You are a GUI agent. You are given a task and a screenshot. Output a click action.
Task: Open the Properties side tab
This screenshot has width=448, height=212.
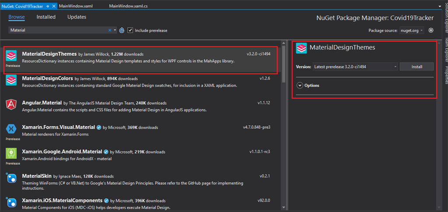[x=445, y=74]
